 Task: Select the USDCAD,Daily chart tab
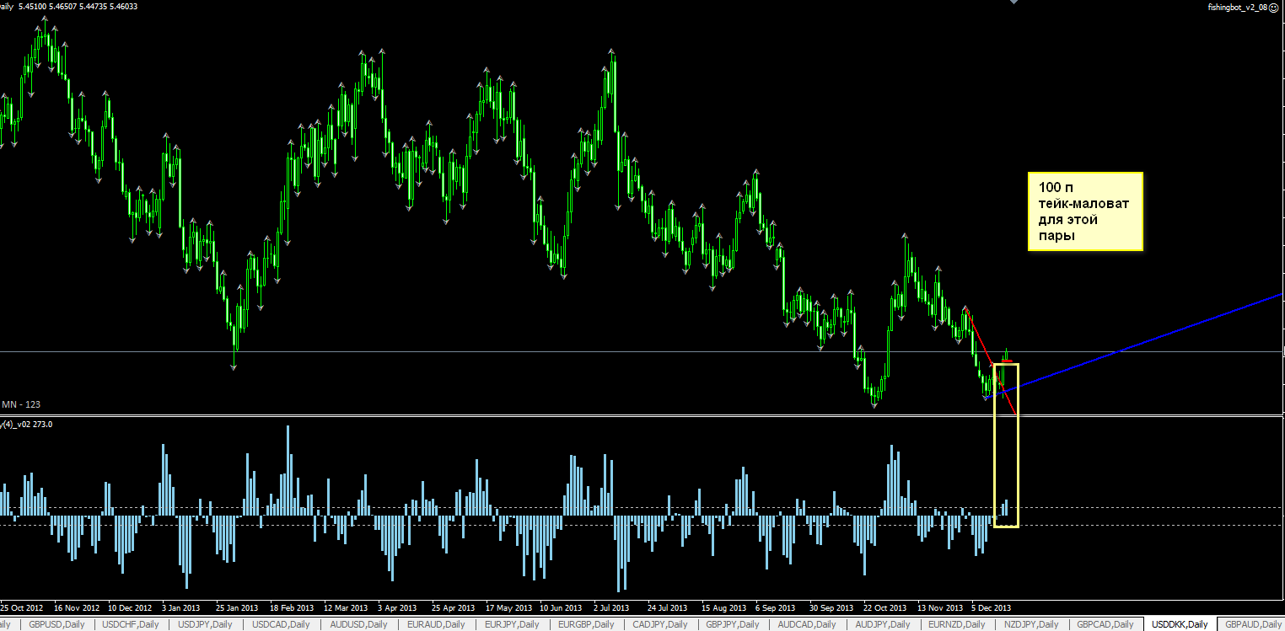point(281,624)
